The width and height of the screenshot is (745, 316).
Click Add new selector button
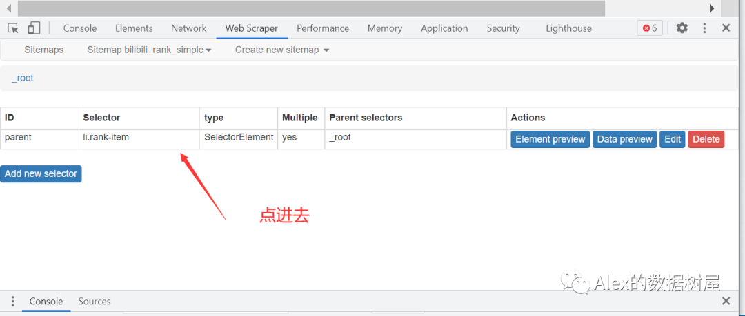41,173
